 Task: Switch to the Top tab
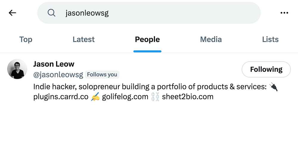(26, 40)
